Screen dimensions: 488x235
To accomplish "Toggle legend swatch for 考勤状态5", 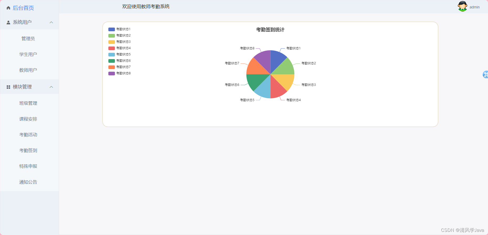I will click(112, 54).
